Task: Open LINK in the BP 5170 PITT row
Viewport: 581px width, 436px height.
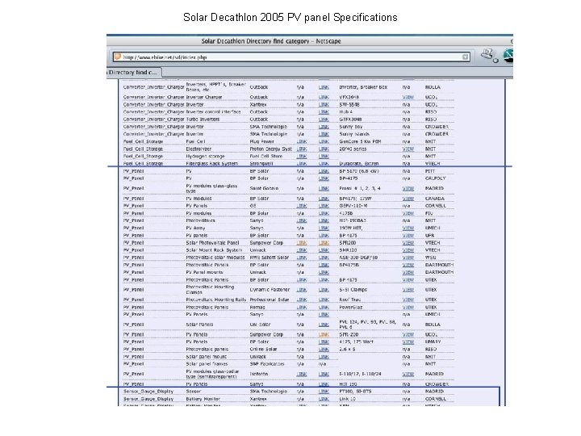Action: [x=324, y=171]
